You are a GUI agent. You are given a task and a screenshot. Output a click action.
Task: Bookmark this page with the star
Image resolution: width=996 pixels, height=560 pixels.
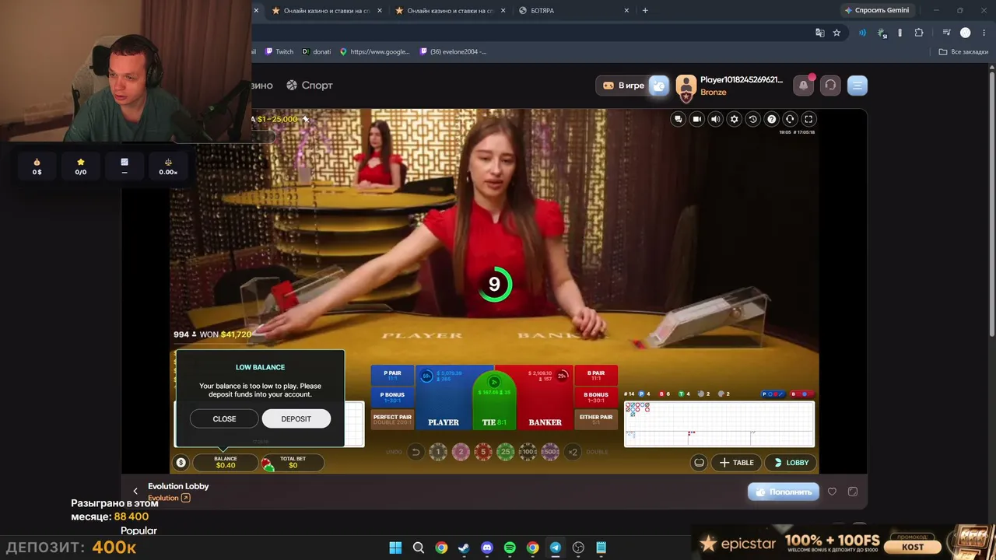[x=836, y=33]
